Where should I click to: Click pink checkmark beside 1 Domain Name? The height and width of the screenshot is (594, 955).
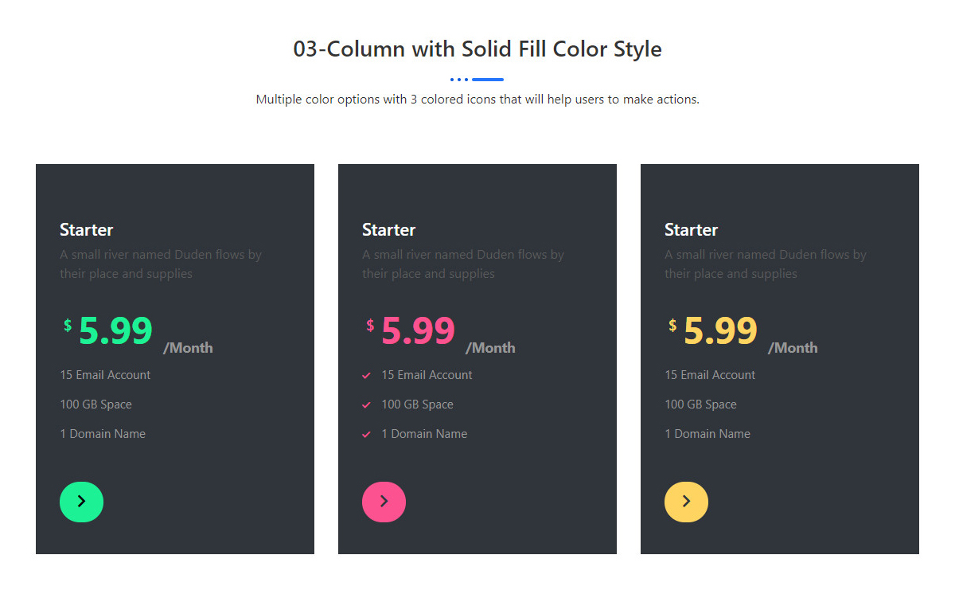[366, 434]
